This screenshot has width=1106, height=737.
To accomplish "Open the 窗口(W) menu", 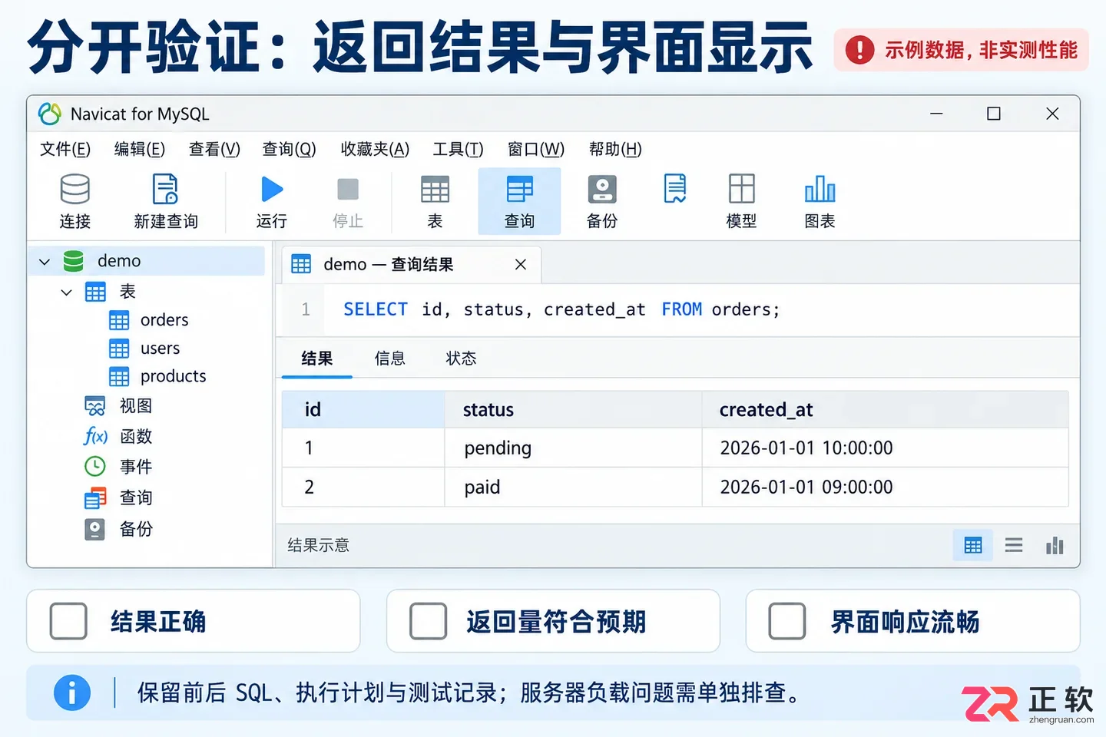I will click(x=536, y=149).
